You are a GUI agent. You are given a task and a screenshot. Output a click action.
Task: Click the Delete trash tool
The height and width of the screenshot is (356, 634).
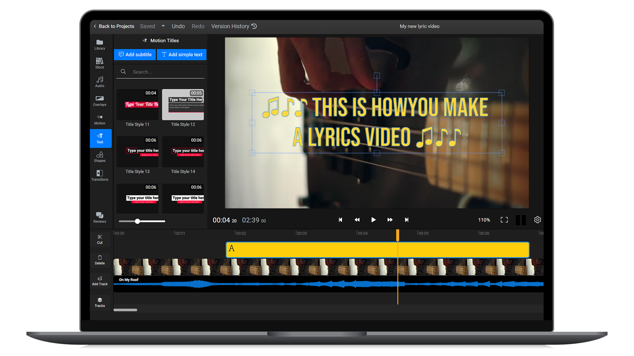click(x=100, y=260)
